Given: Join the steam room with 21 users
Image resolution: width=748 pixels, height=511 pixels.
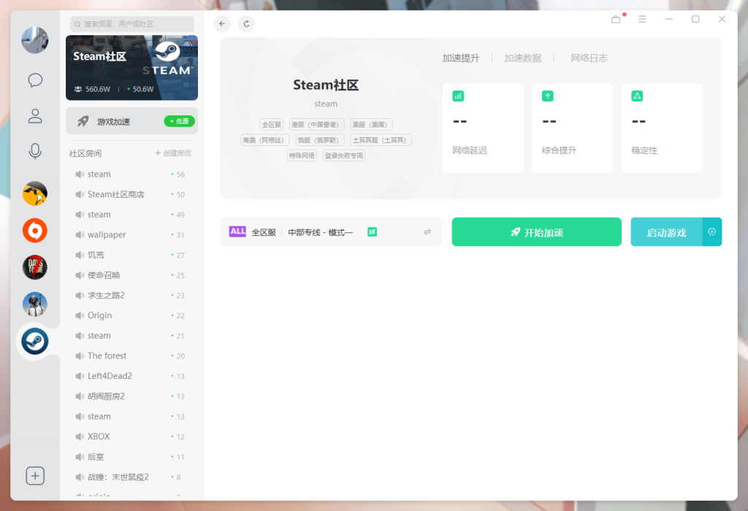Looking at the screenshot, I should [131, 336].
